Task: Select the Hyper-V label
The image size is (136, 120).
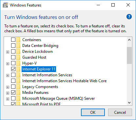Action: (29, 63)
